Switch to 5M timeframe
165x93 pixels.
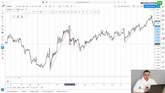coord(20,6)
